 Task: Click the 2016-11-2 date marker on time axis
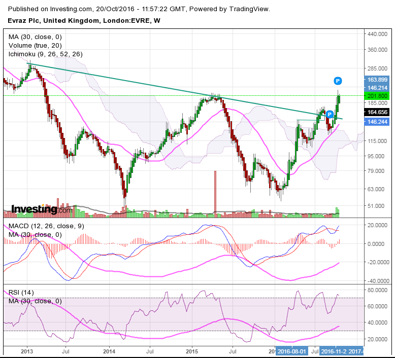[x=334, y=351]
